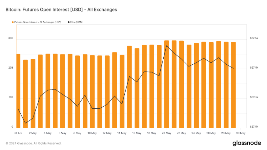
Task: Click the 30B left axis label
Action: click(x=10, y=38)
